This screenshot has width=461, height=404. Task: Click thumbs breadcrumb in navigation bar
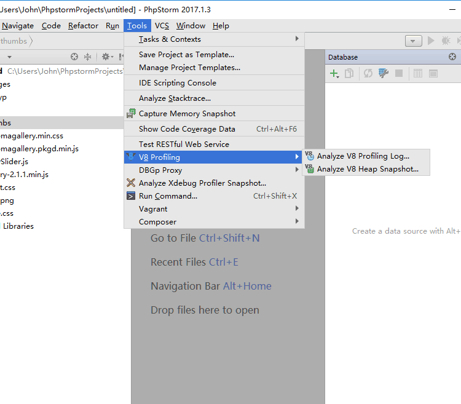pyautogui.click(x=14, y=41)
